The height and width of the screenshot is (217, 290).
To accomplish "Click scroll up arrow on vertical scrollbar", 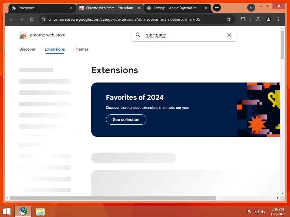I will pos(282,29).
